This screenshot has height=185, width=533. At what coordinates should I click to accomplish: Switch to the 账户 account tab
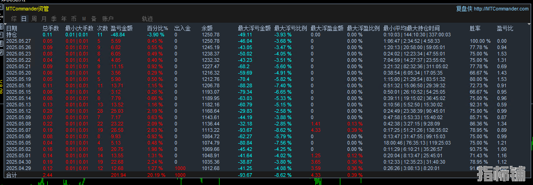click(x=108, y=18)
